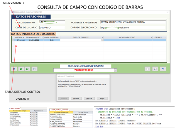
Task: Click the 24/04/2022 date cell
Action: 34,40
